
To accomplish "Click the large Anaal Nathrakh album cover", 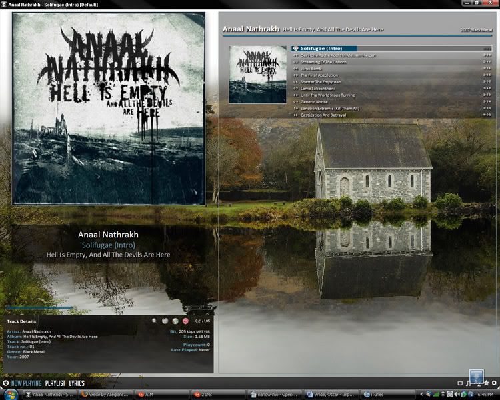I will (109, 109).
